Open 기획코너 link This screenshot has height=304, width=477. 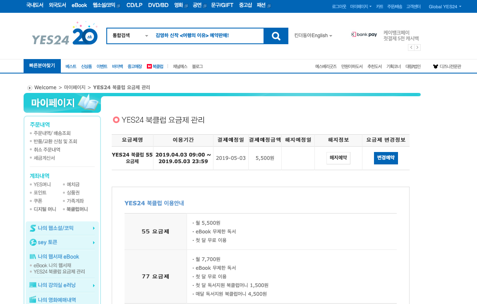[394, 66]
